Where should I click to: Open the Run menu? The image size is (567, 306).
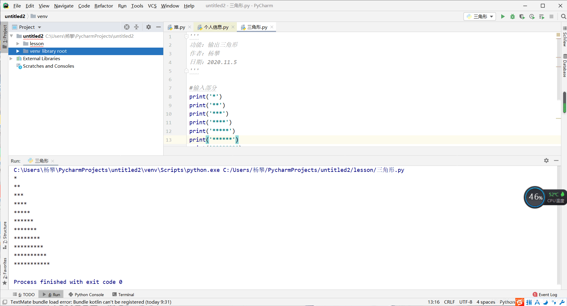click(x=122, y=6)
